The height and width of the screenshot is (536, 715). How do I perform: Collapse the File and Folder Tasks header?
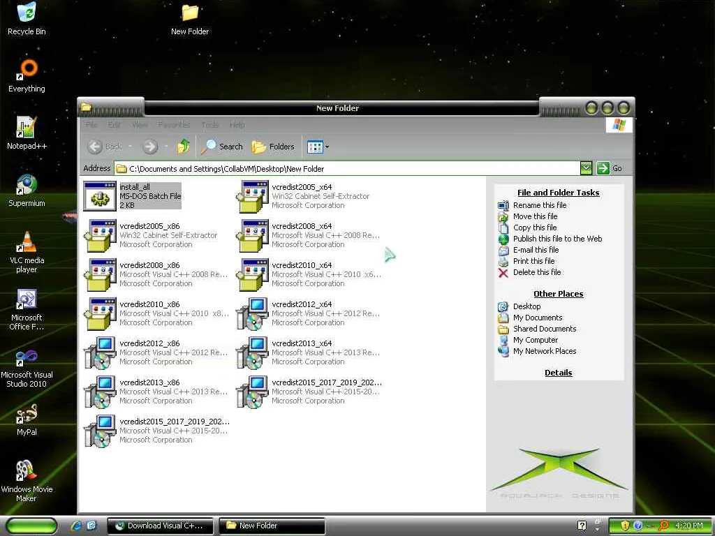pos(558,193)
